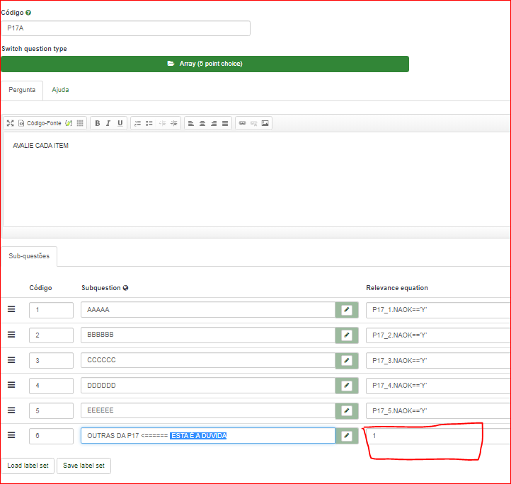Open the Array (5 point choice) type selector
The width and height of the screenshot is (511, 484).
click(x=205, y=64)
